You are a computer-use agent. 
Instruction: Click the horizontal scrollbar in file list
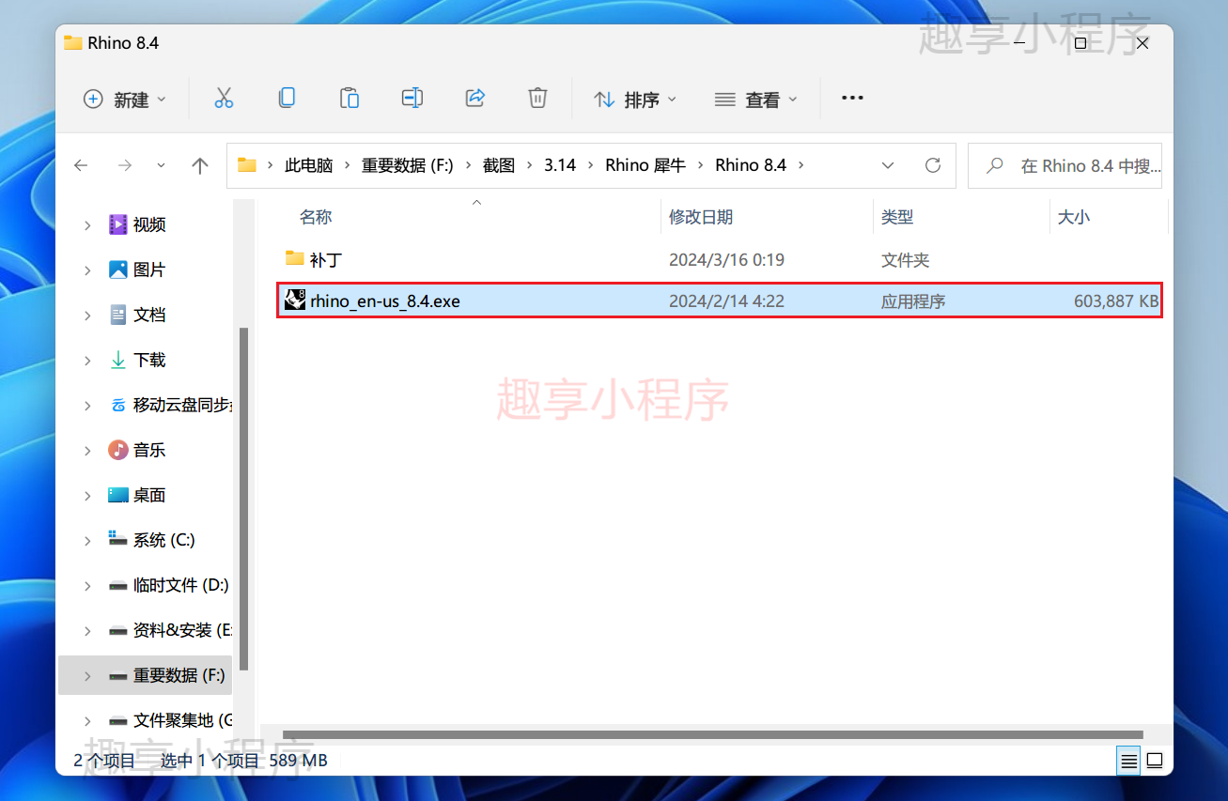[x=712, y=734]
